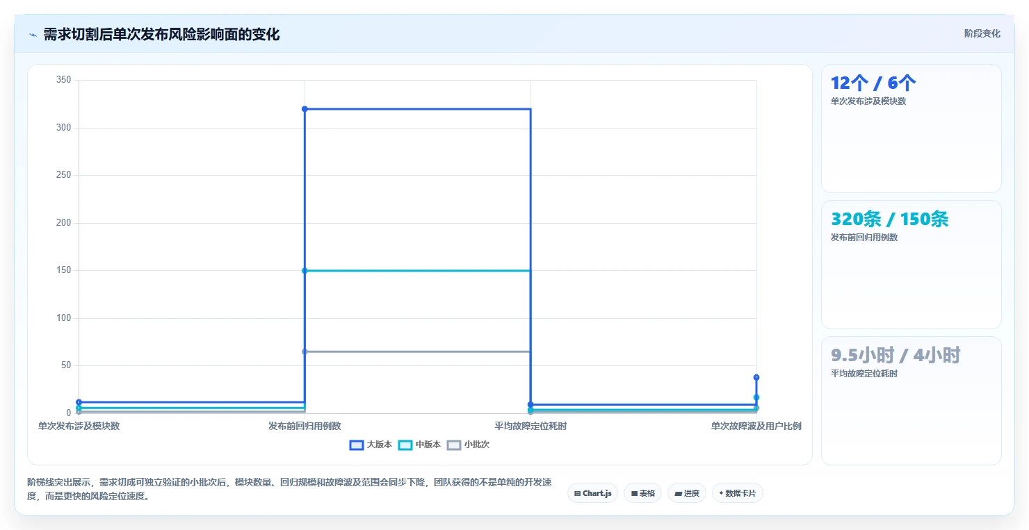This screenshot has width=1029, height=530.
Task: Open the 12个 / 6个 data card
Action: coord(911,129)
